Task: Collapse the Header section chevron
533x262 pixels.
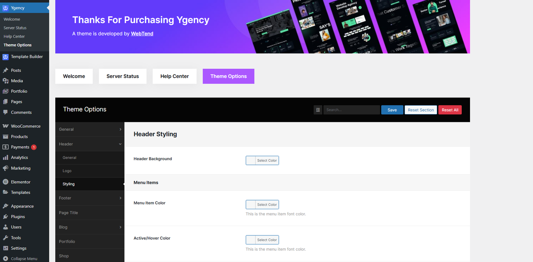Action: click(x=120, y=144)
